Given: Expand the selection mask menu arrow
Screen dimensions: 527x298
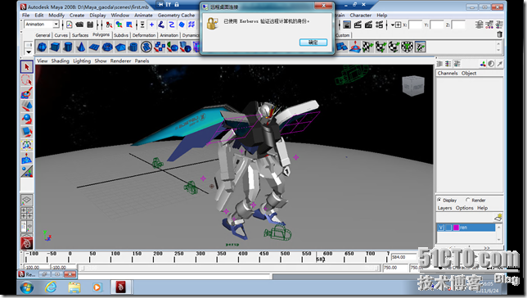Looking at the screenshot, I should click(142, 25).
